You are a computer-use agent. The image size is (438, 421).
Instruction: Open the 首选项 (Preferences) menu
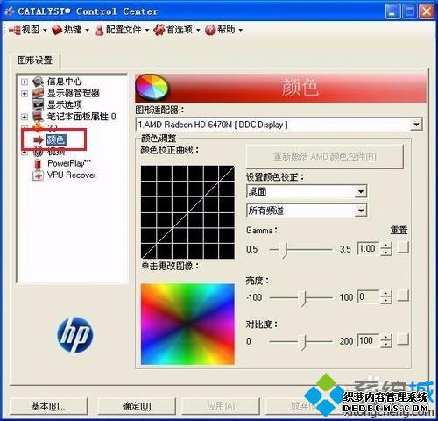pos(177,30)
